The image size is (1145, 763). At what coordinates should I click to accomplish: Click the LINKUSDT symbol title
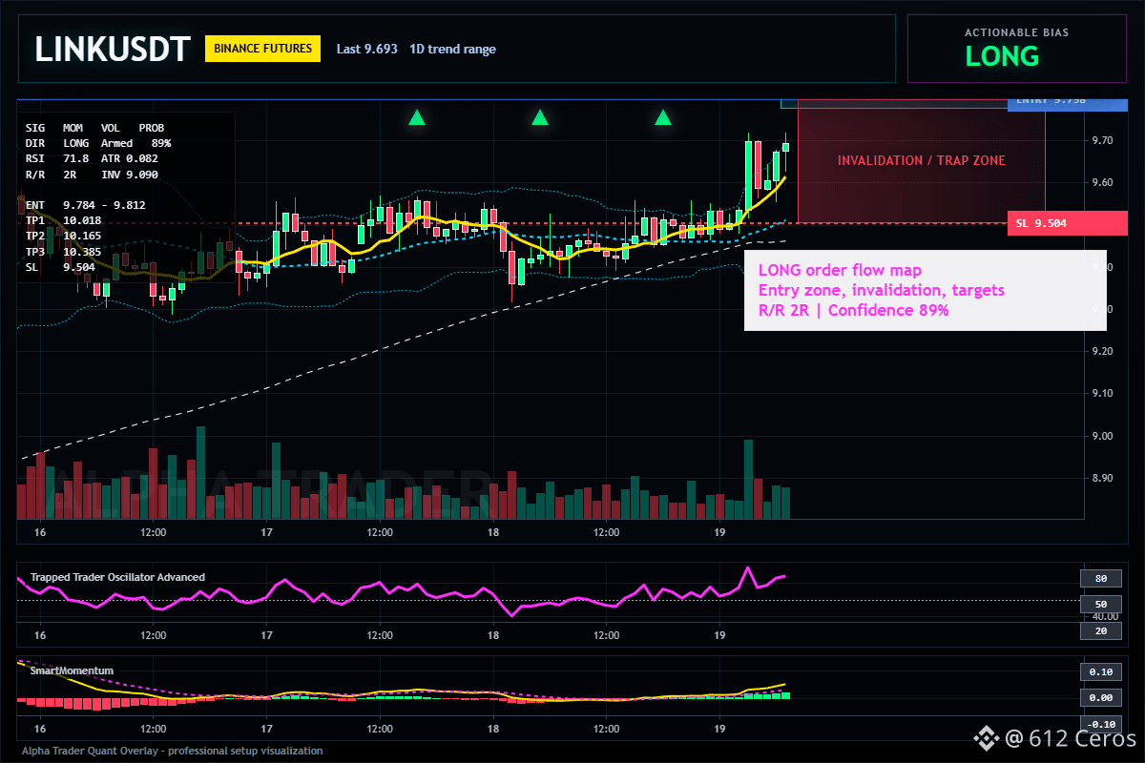[x=113, y=49]
